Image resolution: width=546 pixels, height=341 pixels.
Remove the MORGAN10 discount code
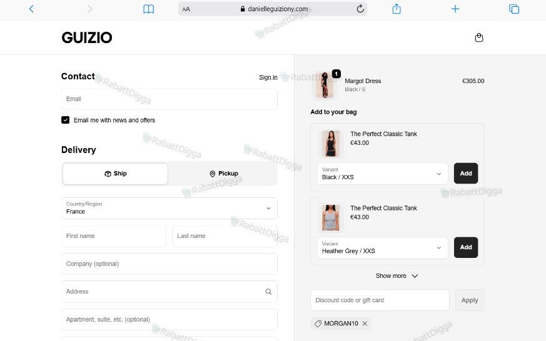click(365, 324)
